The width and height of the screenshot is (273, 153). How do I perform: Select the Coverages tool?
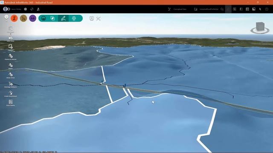10,29
